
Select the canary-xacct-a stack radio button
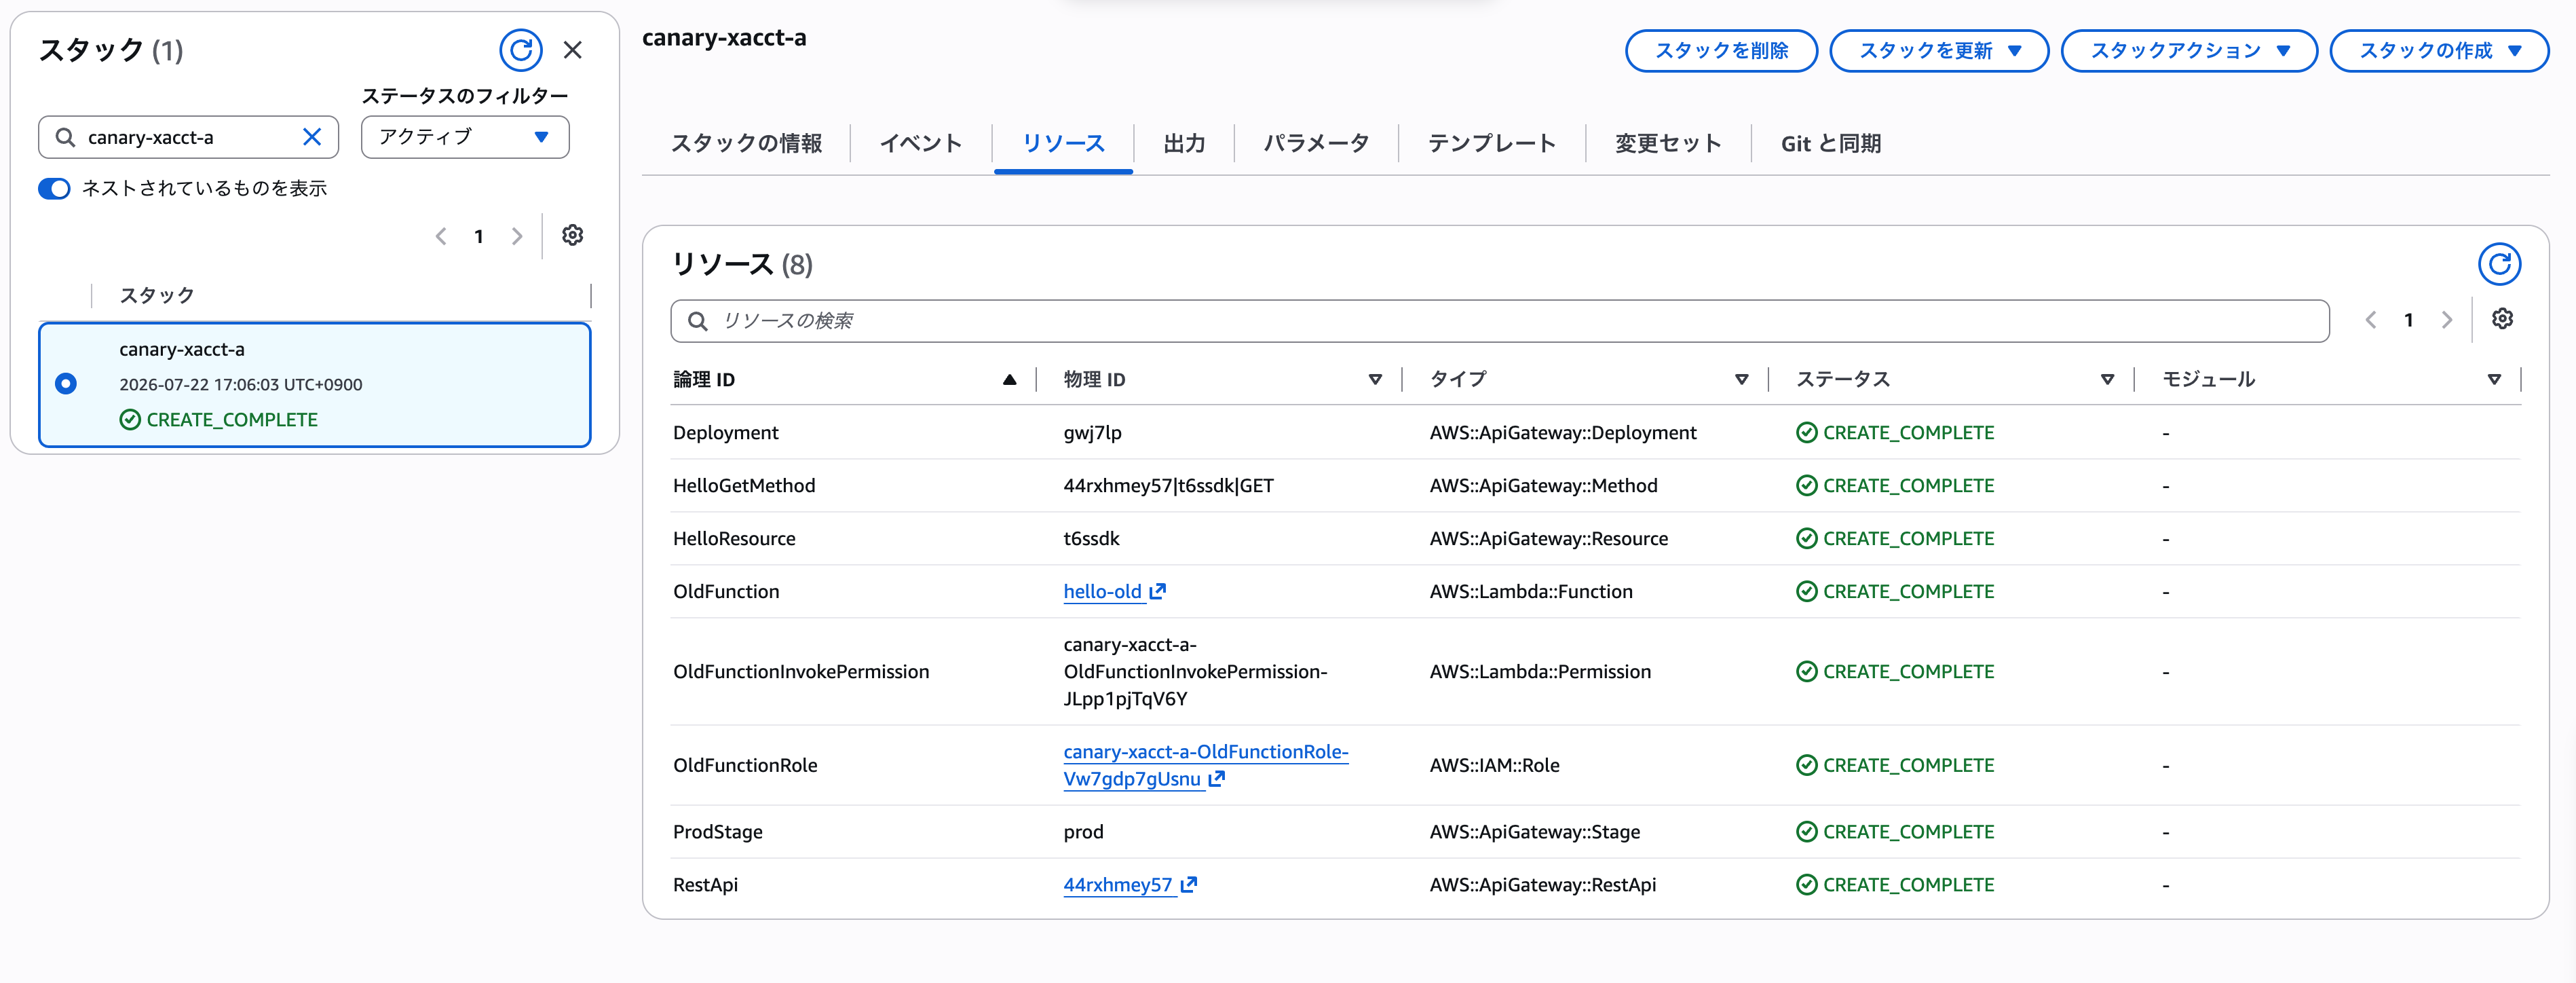(x=66, y=384)
